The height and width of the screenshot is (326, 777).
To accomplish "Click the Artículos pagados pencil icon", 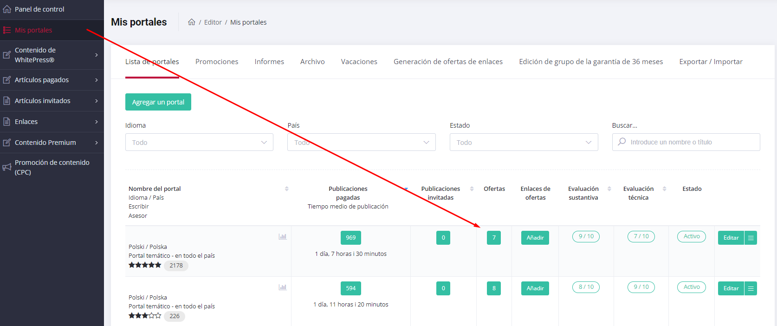I will pos(7,80).
